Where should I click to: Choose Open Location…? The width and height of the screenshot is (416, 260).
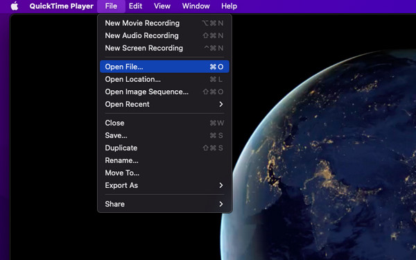(164, 79)
